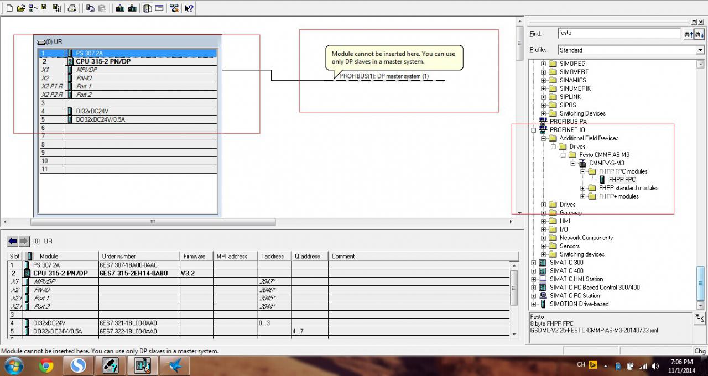The width and height of the screenshot is (708, 376).
Task: Click the taskbar volume speaker icon
Action: tap(655, 365)
